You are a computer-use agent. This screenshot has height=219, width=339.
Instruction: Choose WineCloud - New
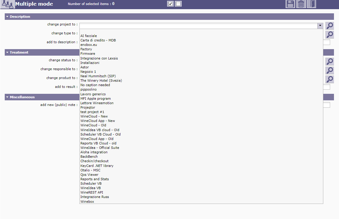coord(201,116)
